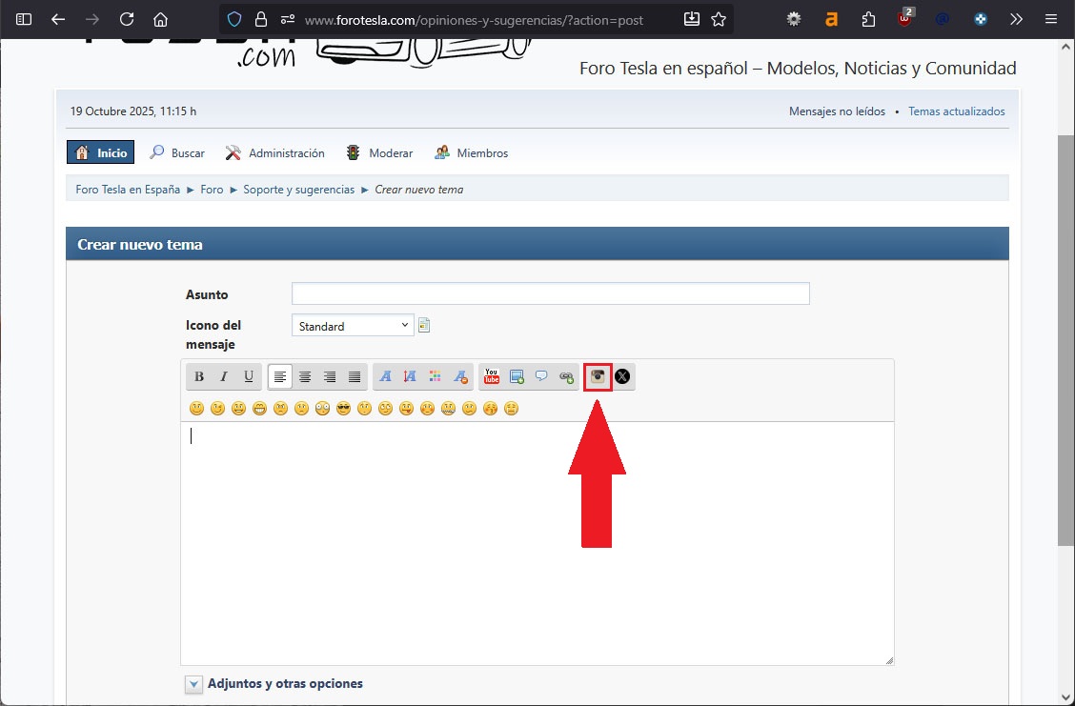
Task: Click the insert quote speech bubble icon
Action: click(x=541, y=376)
